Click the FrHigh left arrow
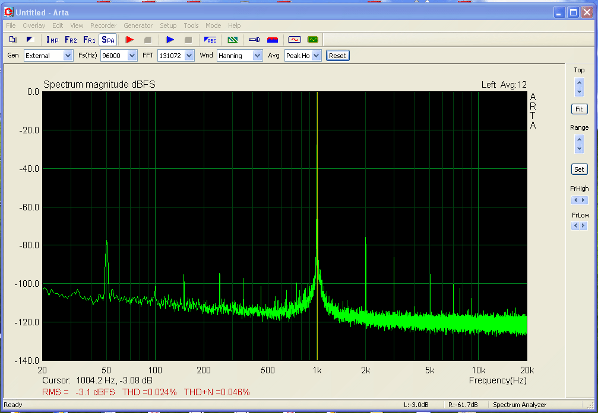The image size is (598, 413). 575,200
